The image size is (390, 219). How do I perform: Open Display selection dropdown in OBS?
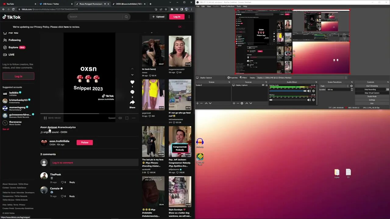click(x=302, y=78)
